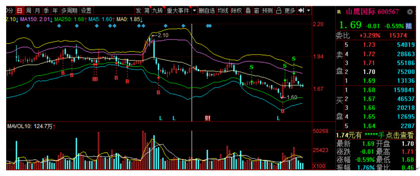Click the red 财 marker on chart
This screenshot has height=176, width=420.
(207, 118)
